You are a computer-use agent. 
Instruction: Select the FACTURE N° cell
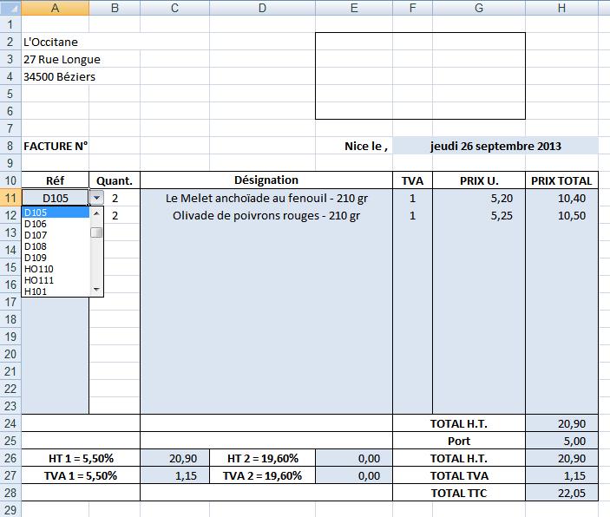[x=55, y=146]
